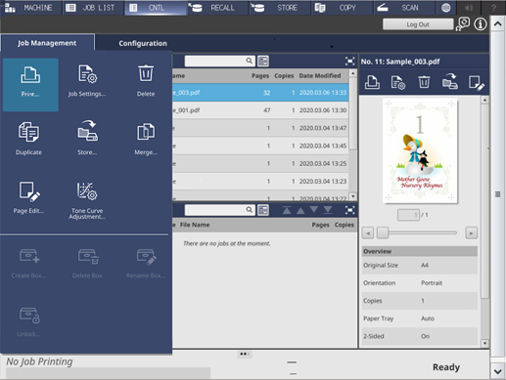Open the JOB LIST top tab
Viewport: 506px width, 380px height.
pos(93,8)
